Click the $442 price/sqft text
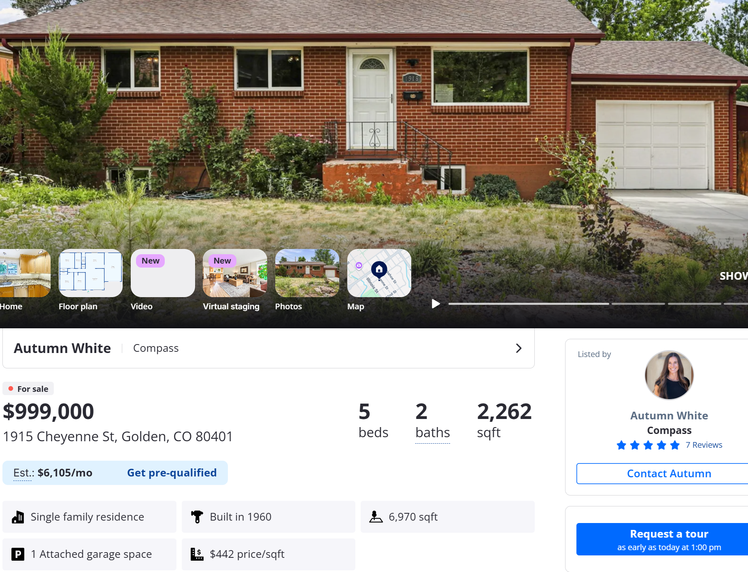The height and width of the screenshot is (572, 748). coord(247,554)
